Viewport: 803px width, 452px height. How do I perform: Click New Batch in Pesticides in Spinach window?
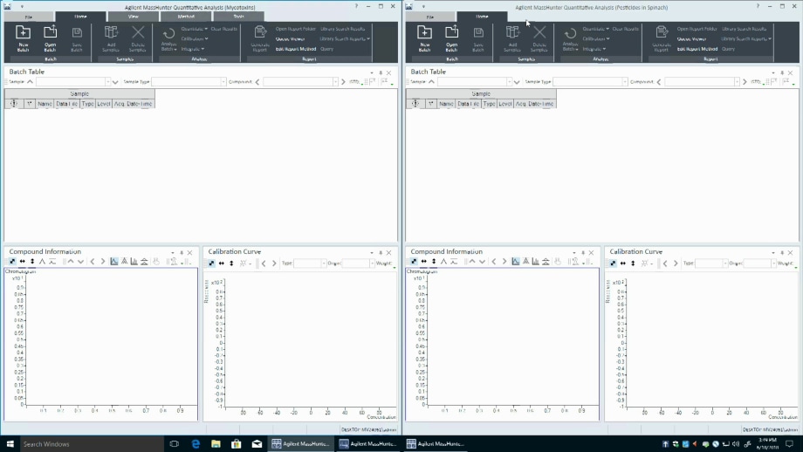pyautogui.click(x=425, y=38)
